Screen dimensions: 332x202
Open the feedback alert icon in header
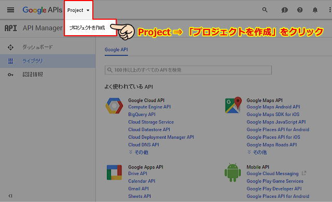point(284,10)
